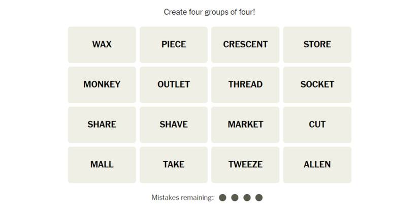Viewport: 419px width, 210px height.
Task: Select the MARKET word tile
Action: pyautogui.click(x=245, y=125)
